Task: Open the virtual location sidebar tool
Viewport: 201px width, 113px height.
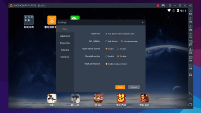Action: click(x=191, y=35)
